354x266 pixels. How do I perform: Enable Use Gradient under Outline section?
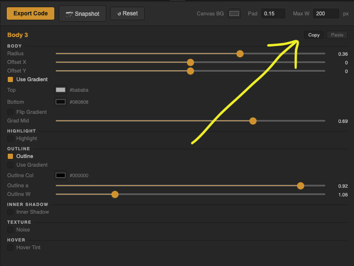11,165
